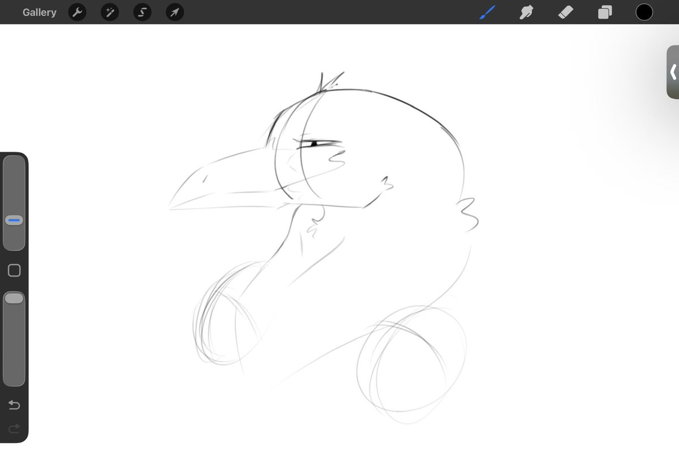Tap the square Modify button on sidebar

[x=14, y=271]
